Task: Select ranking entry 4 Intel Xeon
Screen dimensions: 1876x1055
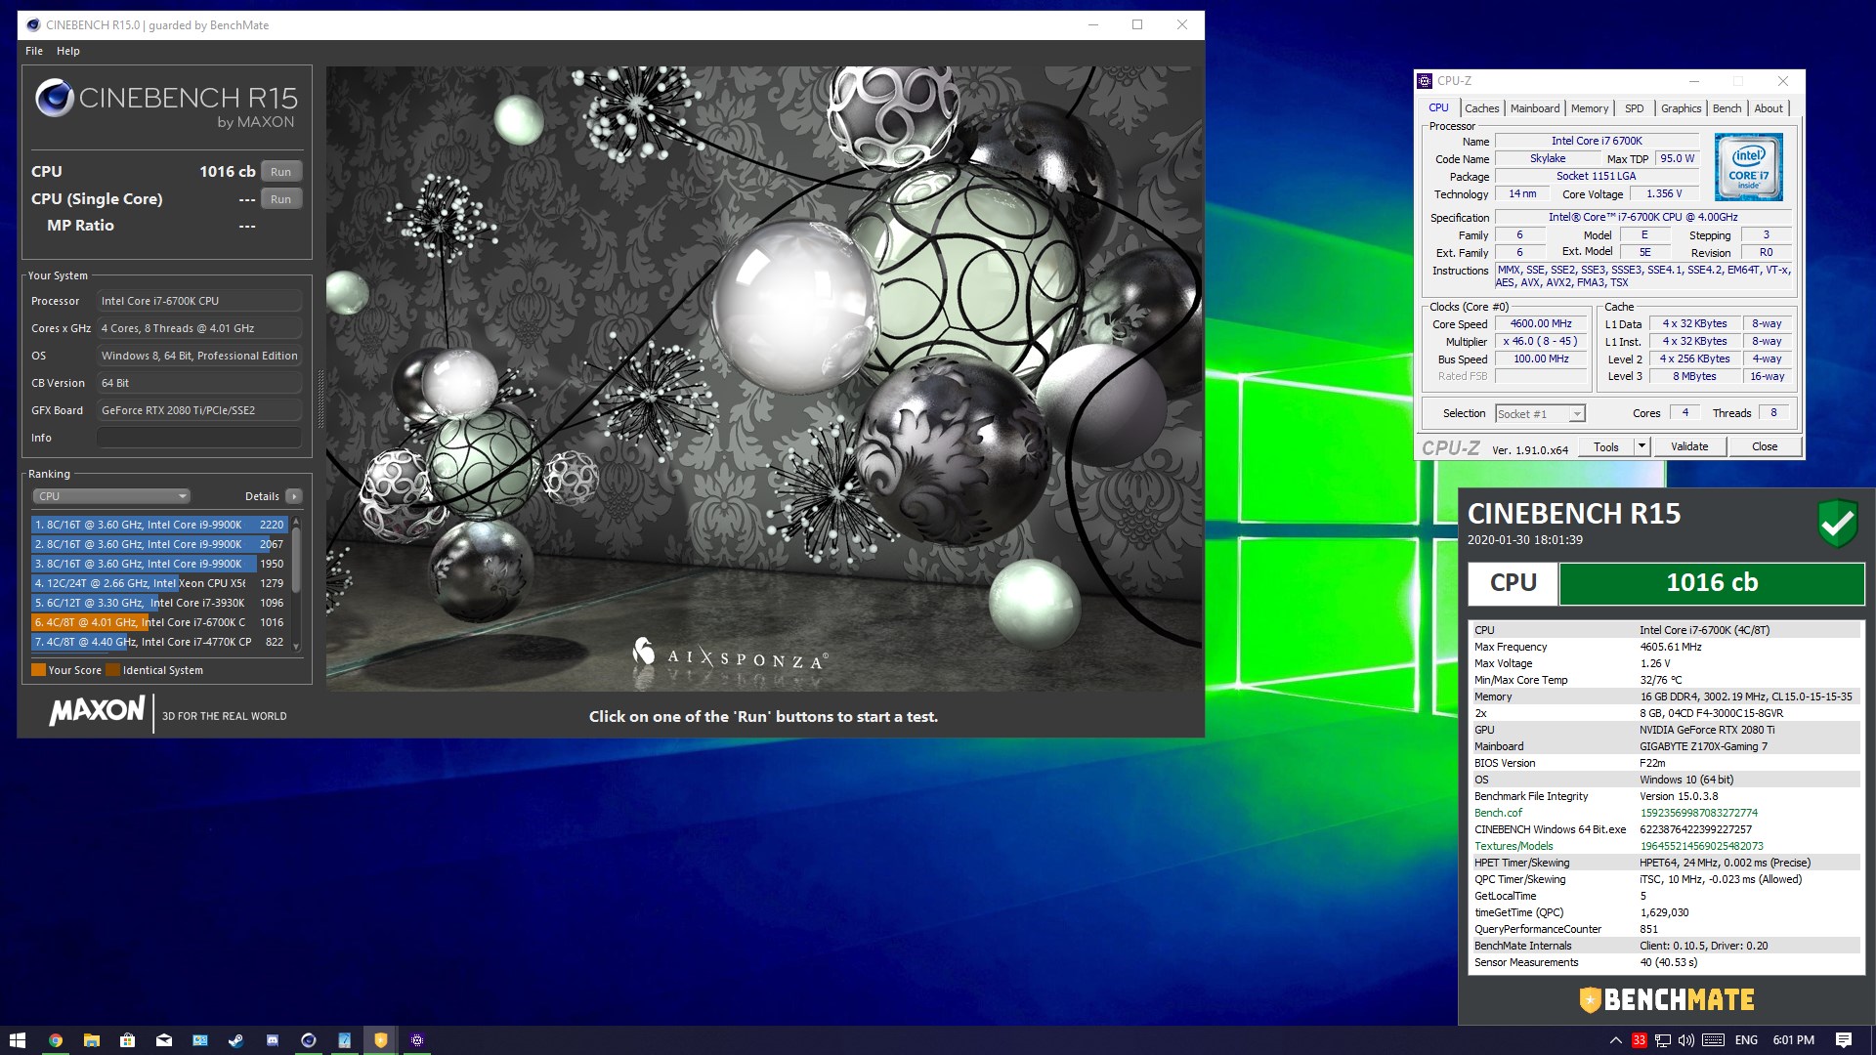Action: (x=160, y=583)
